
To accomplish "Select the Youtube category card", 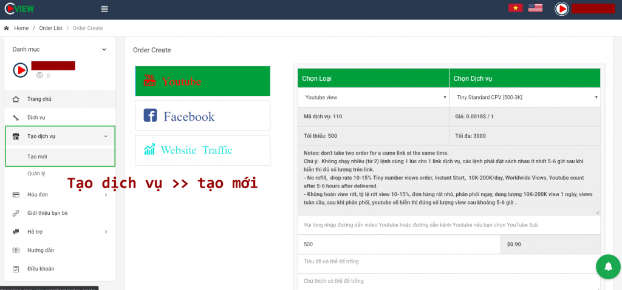I will click(x=203, y=81).
